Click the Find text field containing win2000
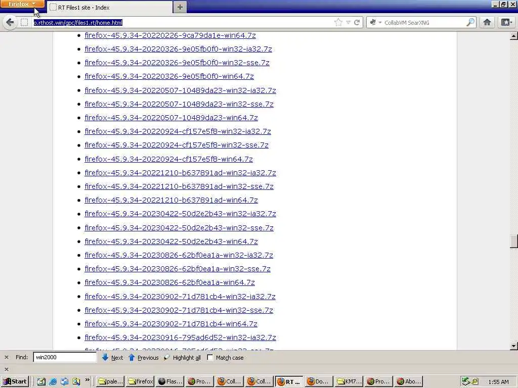The width and height of the screenshot is (518, 388). tap(64, 357)
